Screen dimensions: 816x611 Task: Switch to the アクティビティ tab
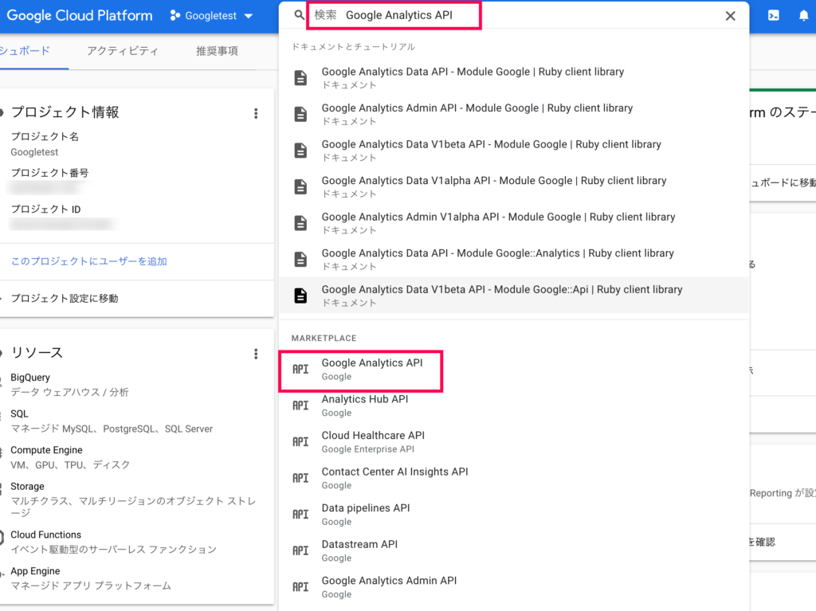pos(122,51)
